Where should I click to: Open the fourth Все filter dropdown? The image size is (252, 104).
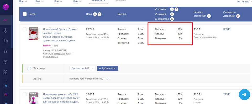point(77,2)
